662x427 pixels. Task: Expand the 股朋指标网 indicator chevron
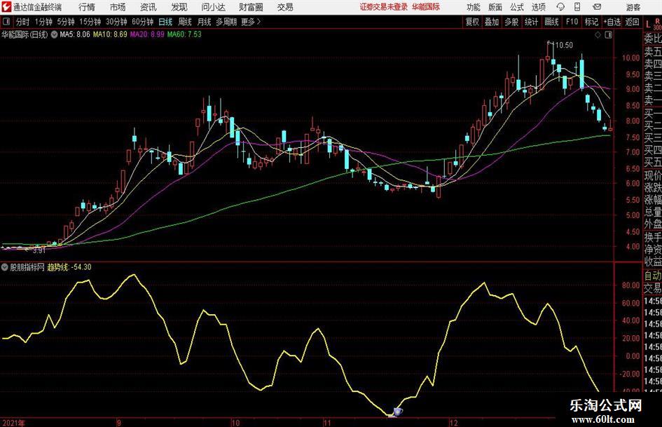[x=5, y=267]
